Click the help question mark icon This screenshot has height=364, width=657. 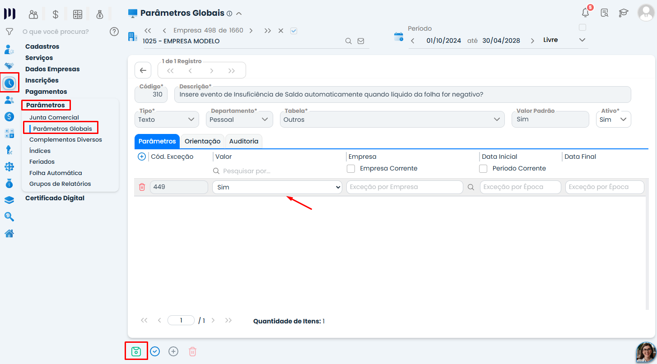click(114, 32)
